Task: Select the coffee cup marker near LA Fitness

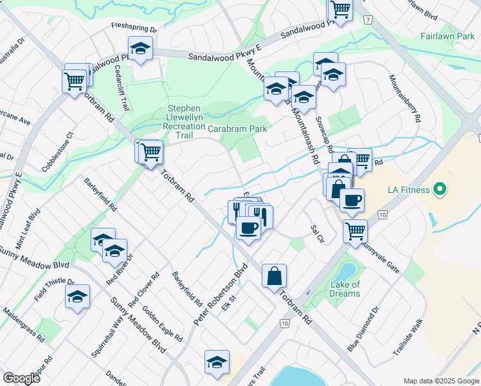Action: pyautogui.click(x=352, y=201)
